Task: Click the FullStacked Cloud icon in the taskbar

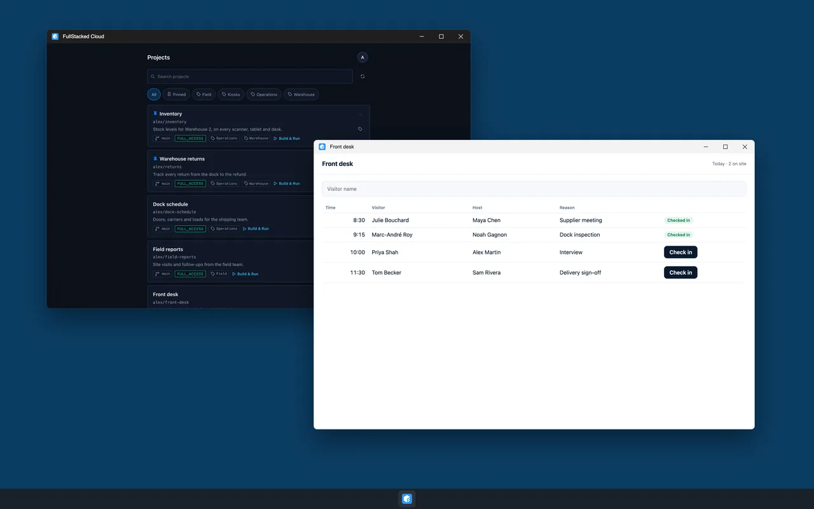Action: [x=407, y=499]
